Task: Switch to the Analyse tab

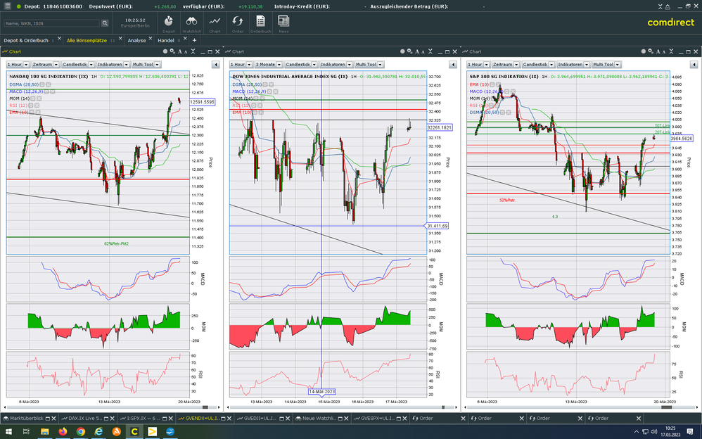Action: point(136,40)
